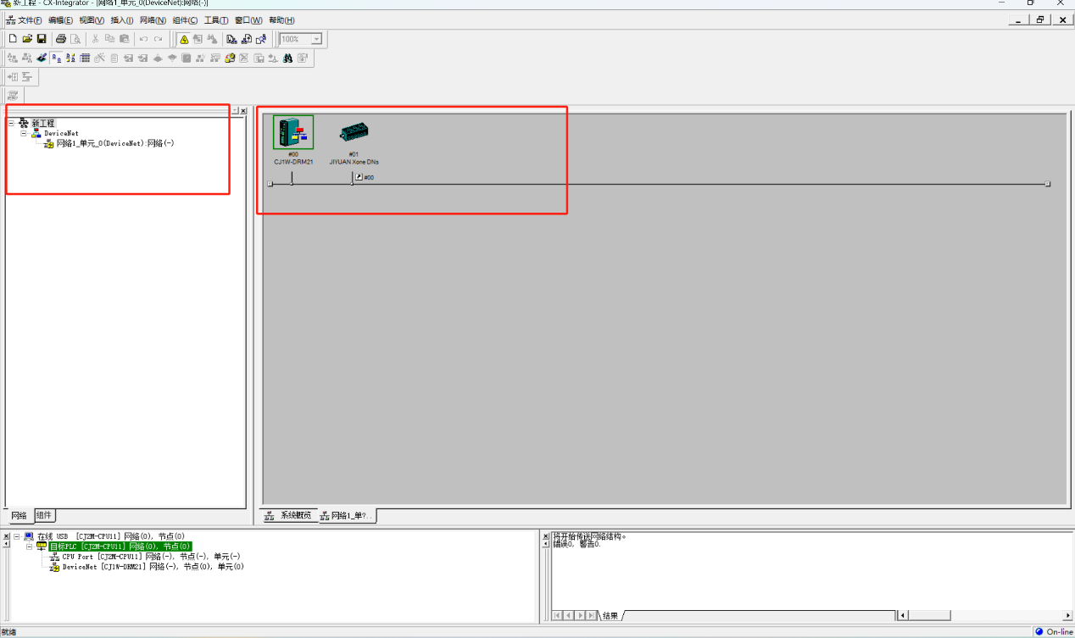Restore the inner document window button
1075x638 pixels.
1041,20
